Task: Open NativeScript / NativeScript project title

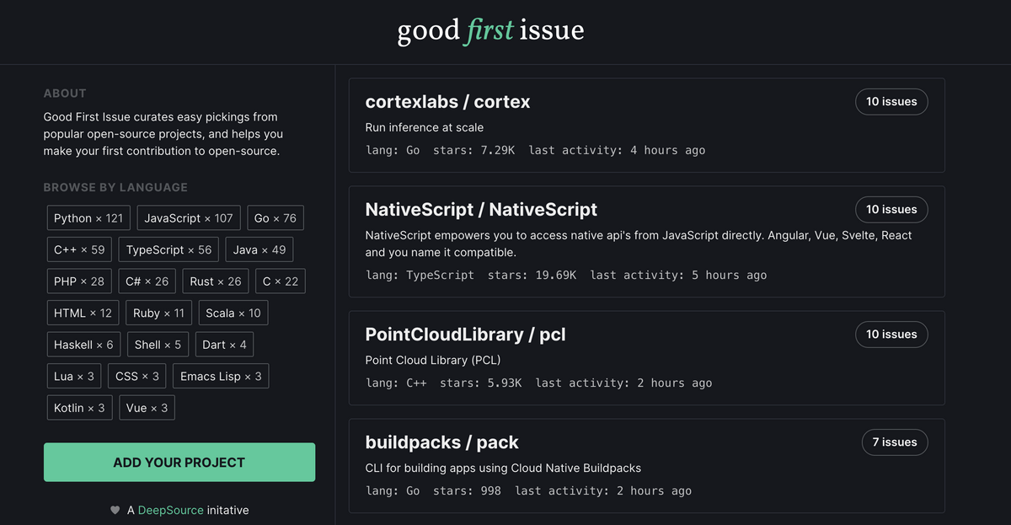Action: tap(481, 210)
